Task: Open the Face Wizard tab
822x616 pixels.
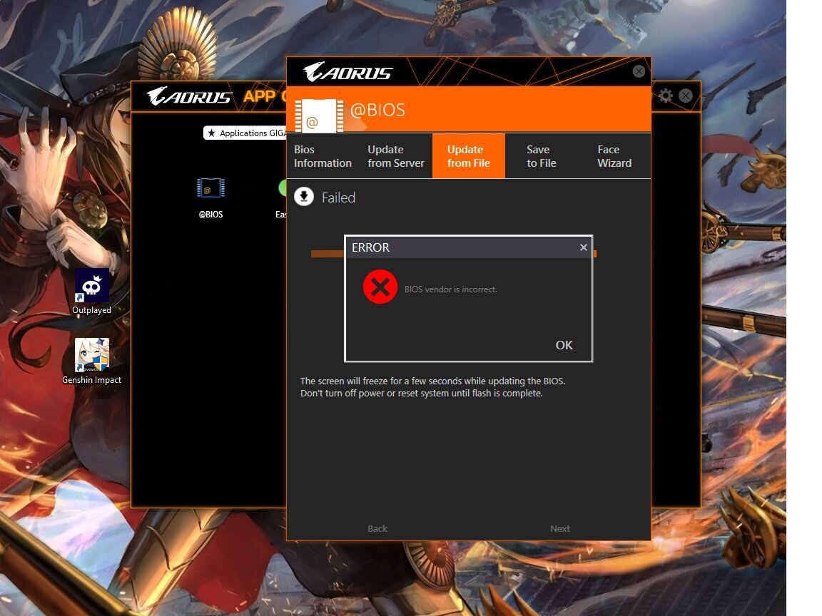Action: pyautogui.click(x=614, y=156)
